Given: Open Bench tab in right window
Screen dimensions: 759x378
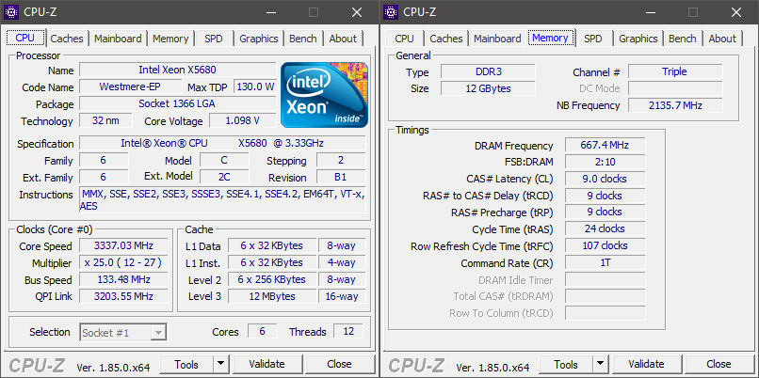Looking at the screenshot, I should click(683, 39).
